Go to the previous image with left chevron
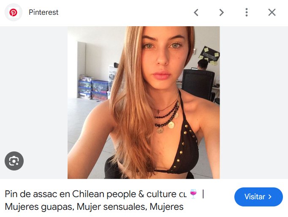Viewport: 288px width, 217px height. tap(196, 13)
